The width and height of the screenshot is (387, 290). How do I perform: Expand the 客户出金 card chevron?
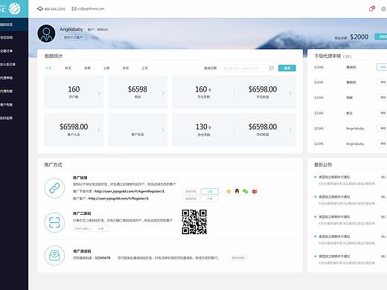(163, 130)
